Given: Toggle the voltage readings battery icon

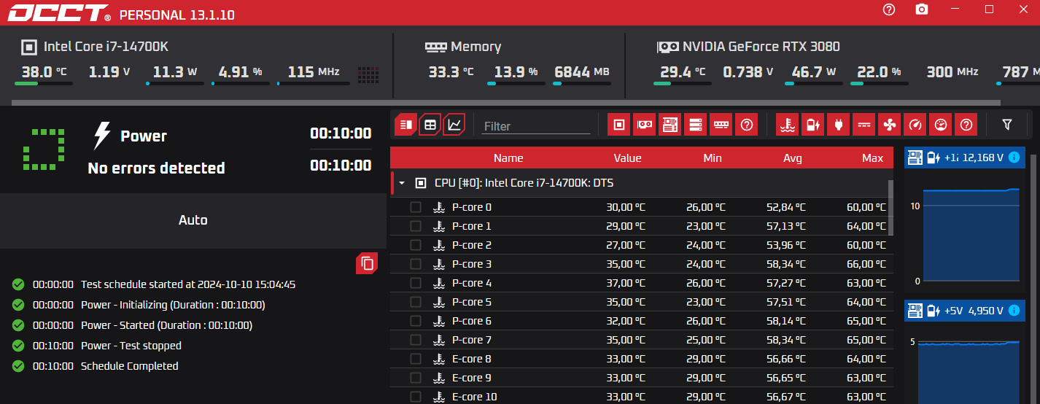Looking at the screenshot, I should (x=812, y=125).
